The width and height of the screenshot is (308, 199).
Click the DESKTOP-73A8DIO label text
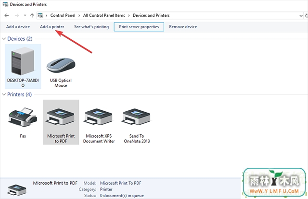23,83
